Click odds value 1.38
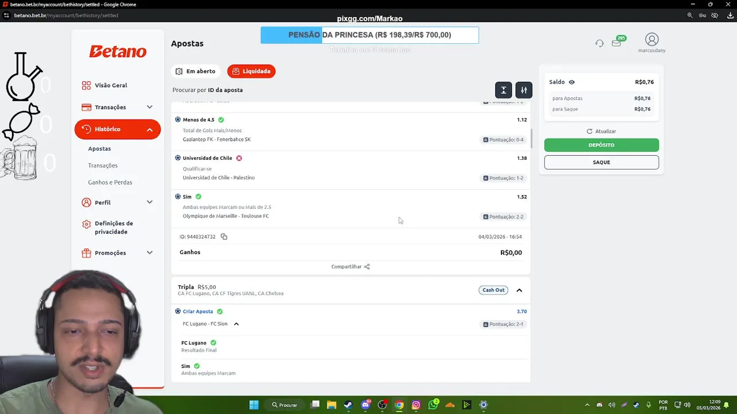Image resolution: width=737 pixels, height=414 pixels. coord(522,158)
